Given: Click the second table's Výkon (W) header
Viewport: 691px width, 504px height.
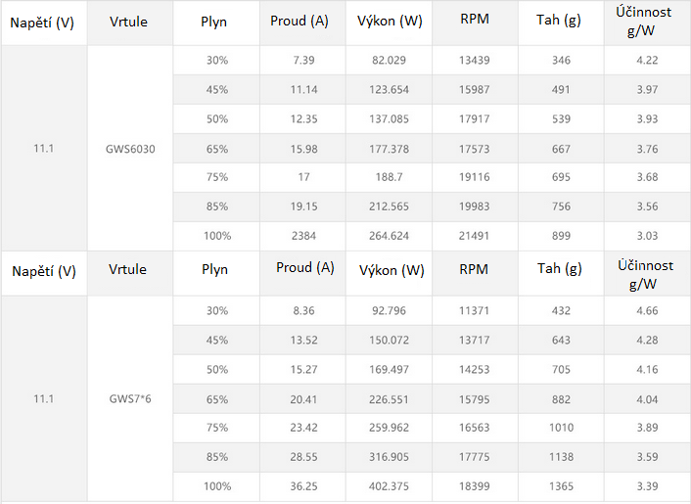Looking at the screenshot, I should 392,270.
